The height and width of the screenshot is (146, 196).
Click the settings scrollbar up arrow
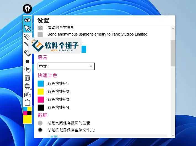[173, 28]
